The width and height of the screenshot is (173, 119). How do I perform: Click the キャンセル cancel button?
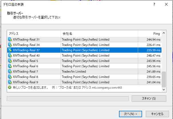(157, 114)
